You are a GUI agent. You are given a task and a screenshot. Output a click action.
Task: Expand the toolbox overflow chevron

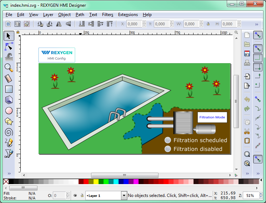tap(9, 173)
